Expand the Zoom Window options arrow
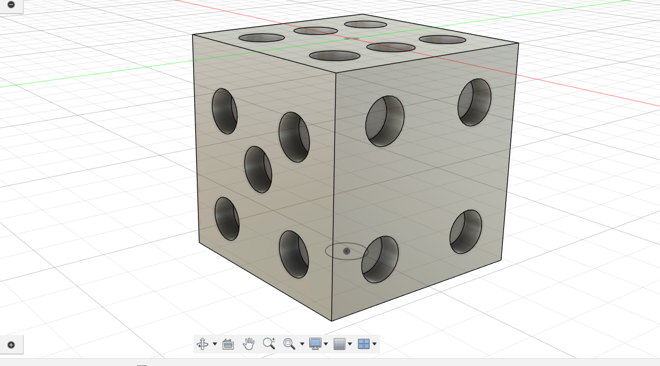 302,344
